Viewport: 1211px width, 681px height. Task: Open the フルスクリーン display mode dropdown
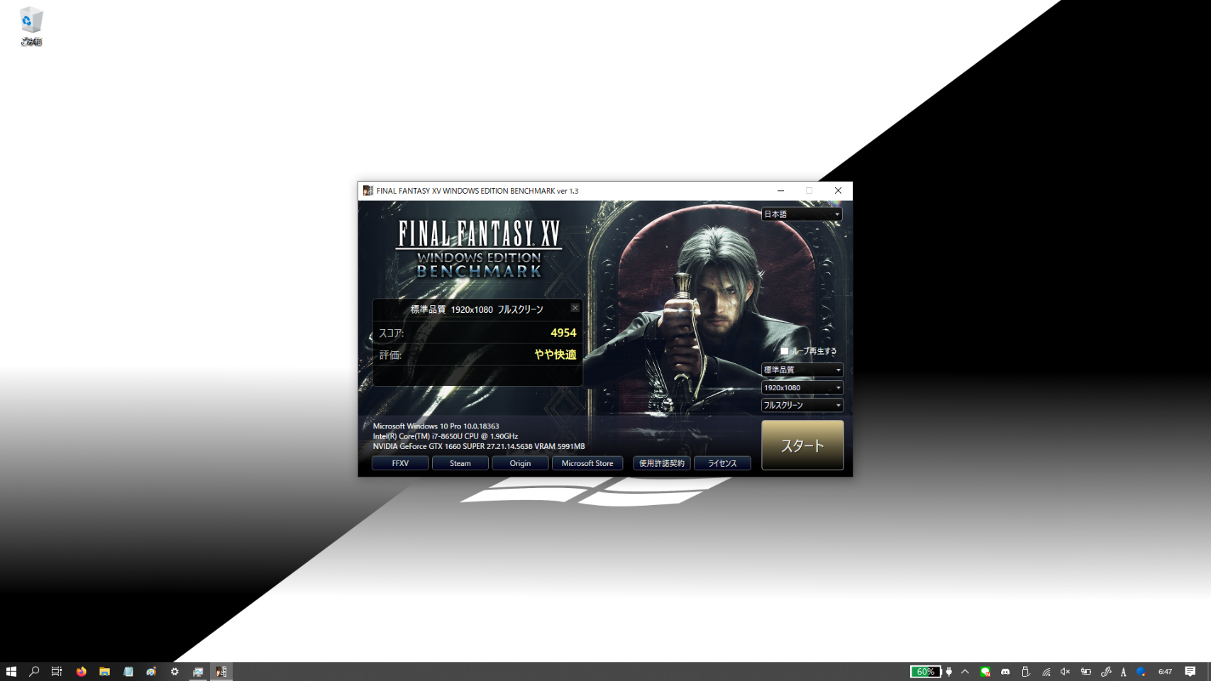(x=802, y=405)
